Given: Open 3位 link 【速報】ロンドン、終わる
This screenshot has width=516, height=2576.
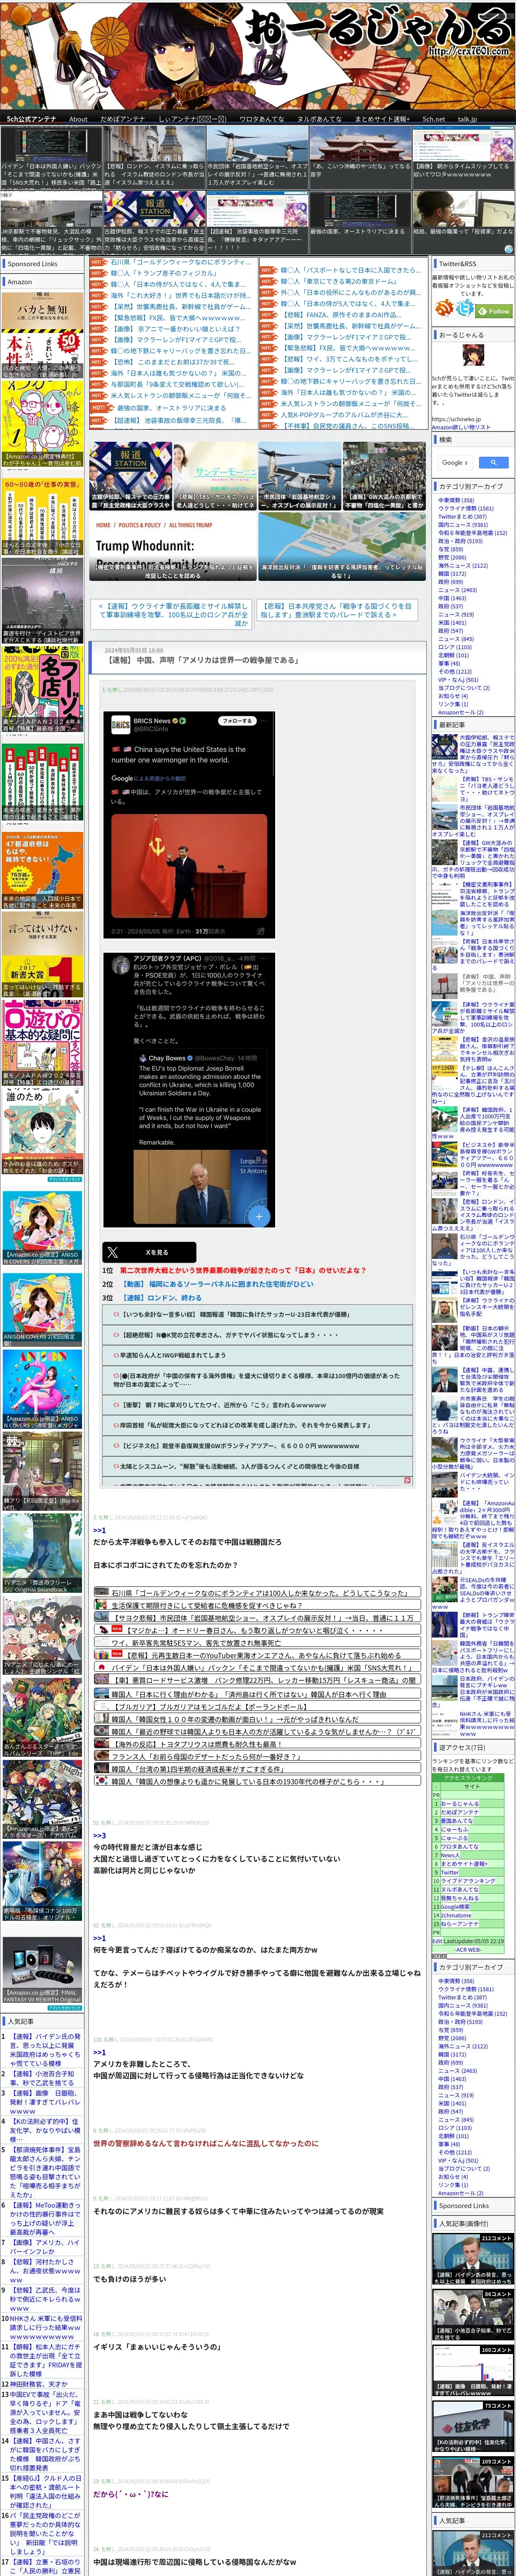Looking at the screenshot, I should (x=161, y=1297).
